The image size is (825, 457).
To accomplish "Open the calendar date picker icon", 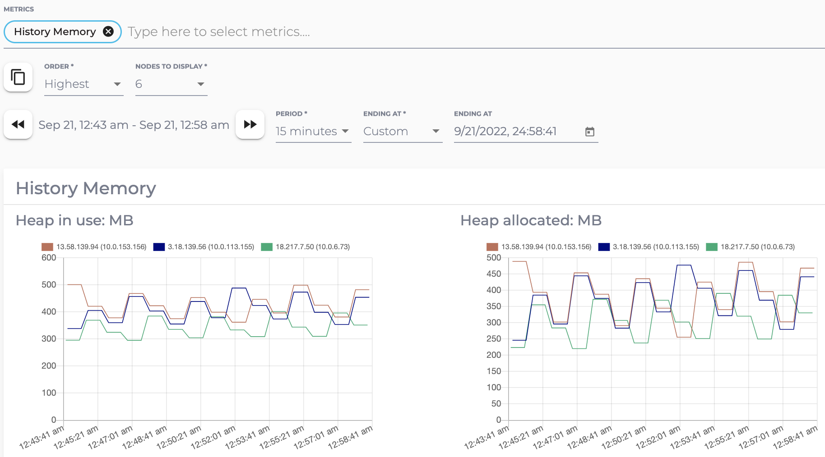I will 589,132.
